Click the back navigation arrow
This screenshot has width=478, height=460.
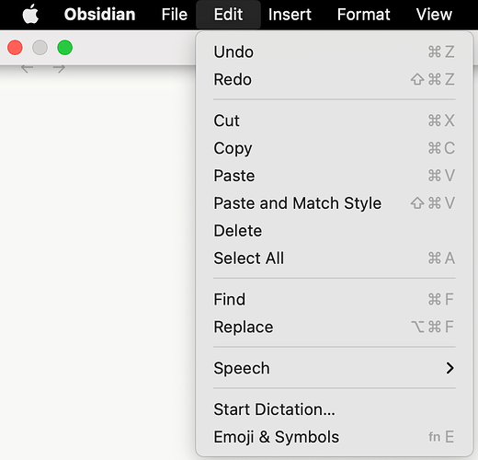coord(28,69)
